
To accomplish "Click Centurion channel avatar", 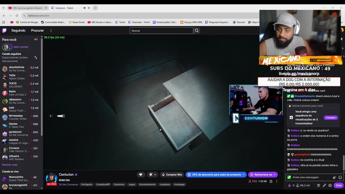I will point(51,178).
